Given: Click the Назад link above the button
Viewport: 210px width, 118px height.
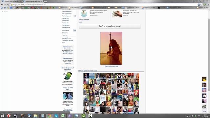Looking at the screenshot, I should click(x=80, y=22).
